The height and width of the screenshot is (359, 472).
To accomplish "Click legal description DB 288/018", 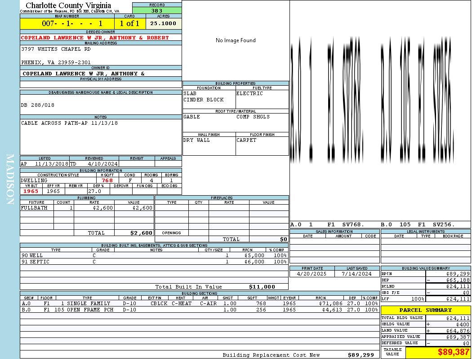I will click(38, 105).
